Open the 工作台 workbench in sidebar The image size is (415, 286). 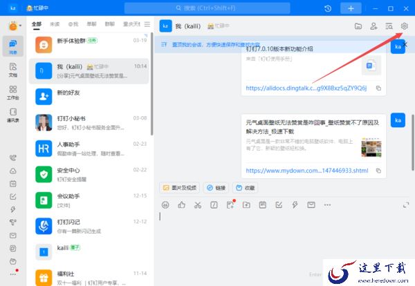click(12, 93)
